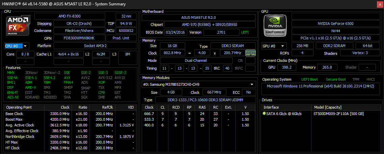Select the Base Clock operating point row
384x154 pixels.
pyautogui.click(x=70, y=114)
